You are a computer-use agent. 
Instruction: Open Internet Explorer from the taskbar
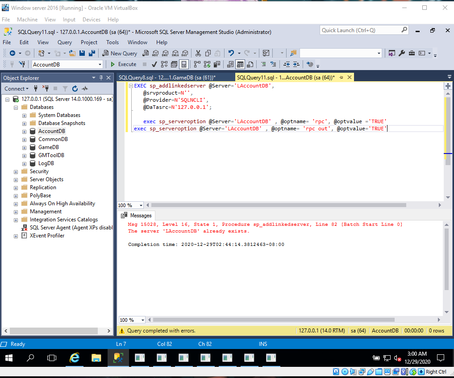[x=75, y=358]
